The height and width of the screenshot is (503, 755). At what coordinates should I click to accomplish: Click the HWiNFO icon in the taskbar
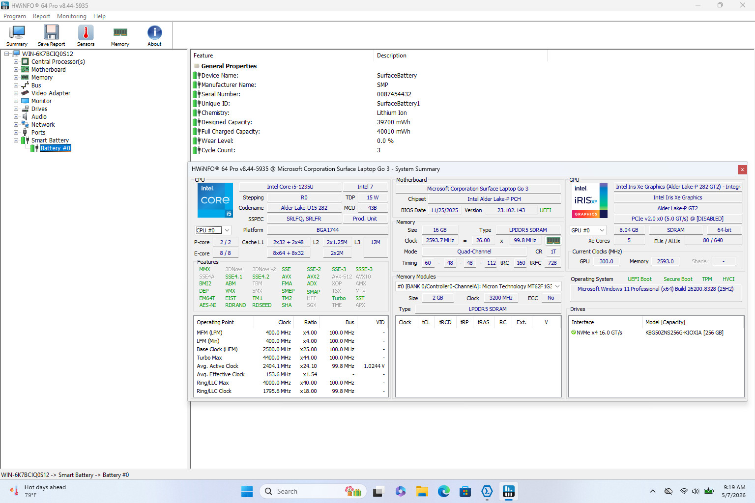(x=509, y=491)
